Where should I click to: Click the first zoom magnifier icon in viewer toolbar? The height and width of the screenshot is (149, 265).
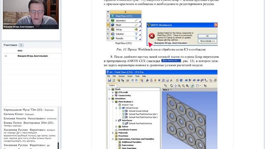(x=179, y=86)
